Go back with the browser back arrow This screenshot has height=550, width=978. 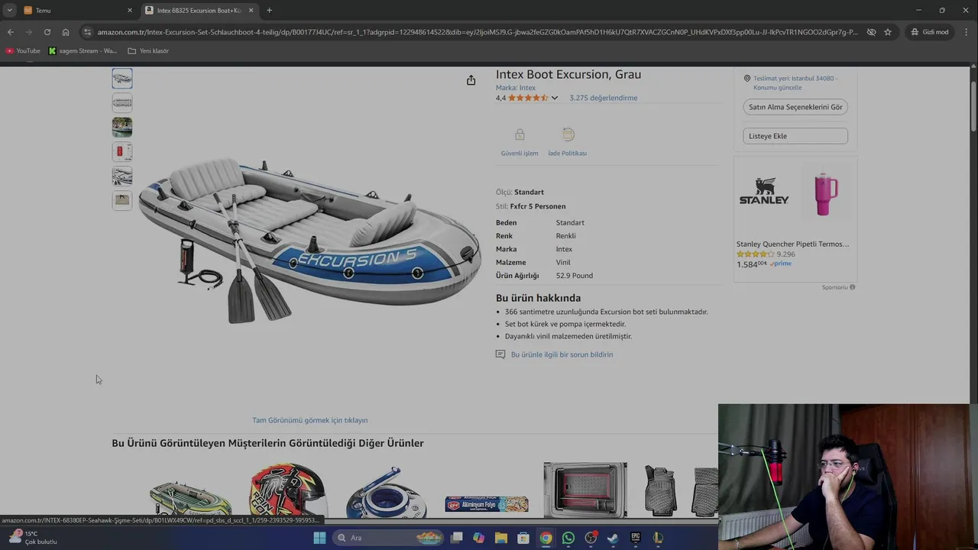[10, 32]
